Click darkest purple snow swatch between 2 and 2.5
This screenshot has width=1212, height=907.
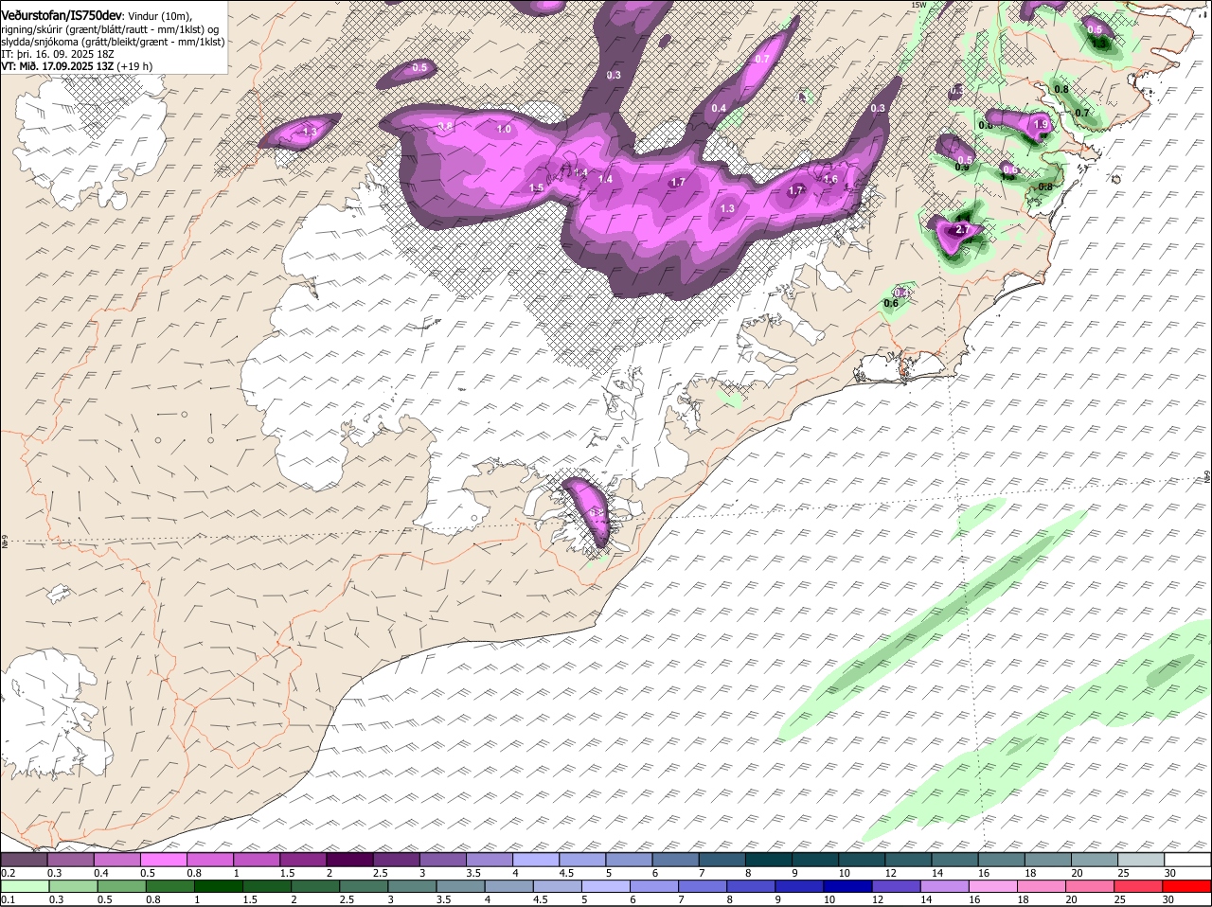point(349,860)
